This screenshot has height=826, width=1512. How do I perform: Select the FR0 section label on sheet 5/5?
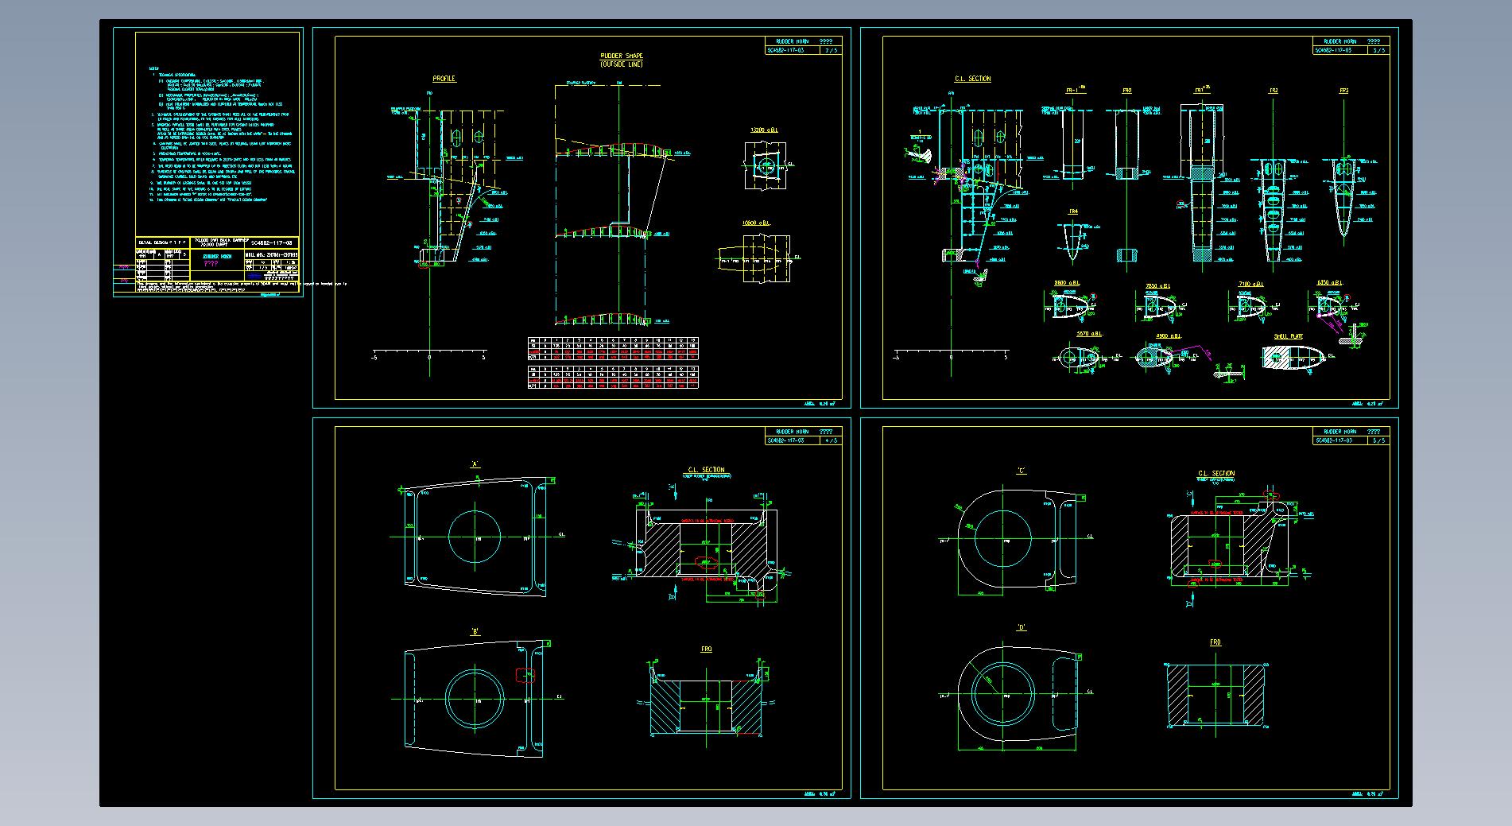(x=1215, y=642)
